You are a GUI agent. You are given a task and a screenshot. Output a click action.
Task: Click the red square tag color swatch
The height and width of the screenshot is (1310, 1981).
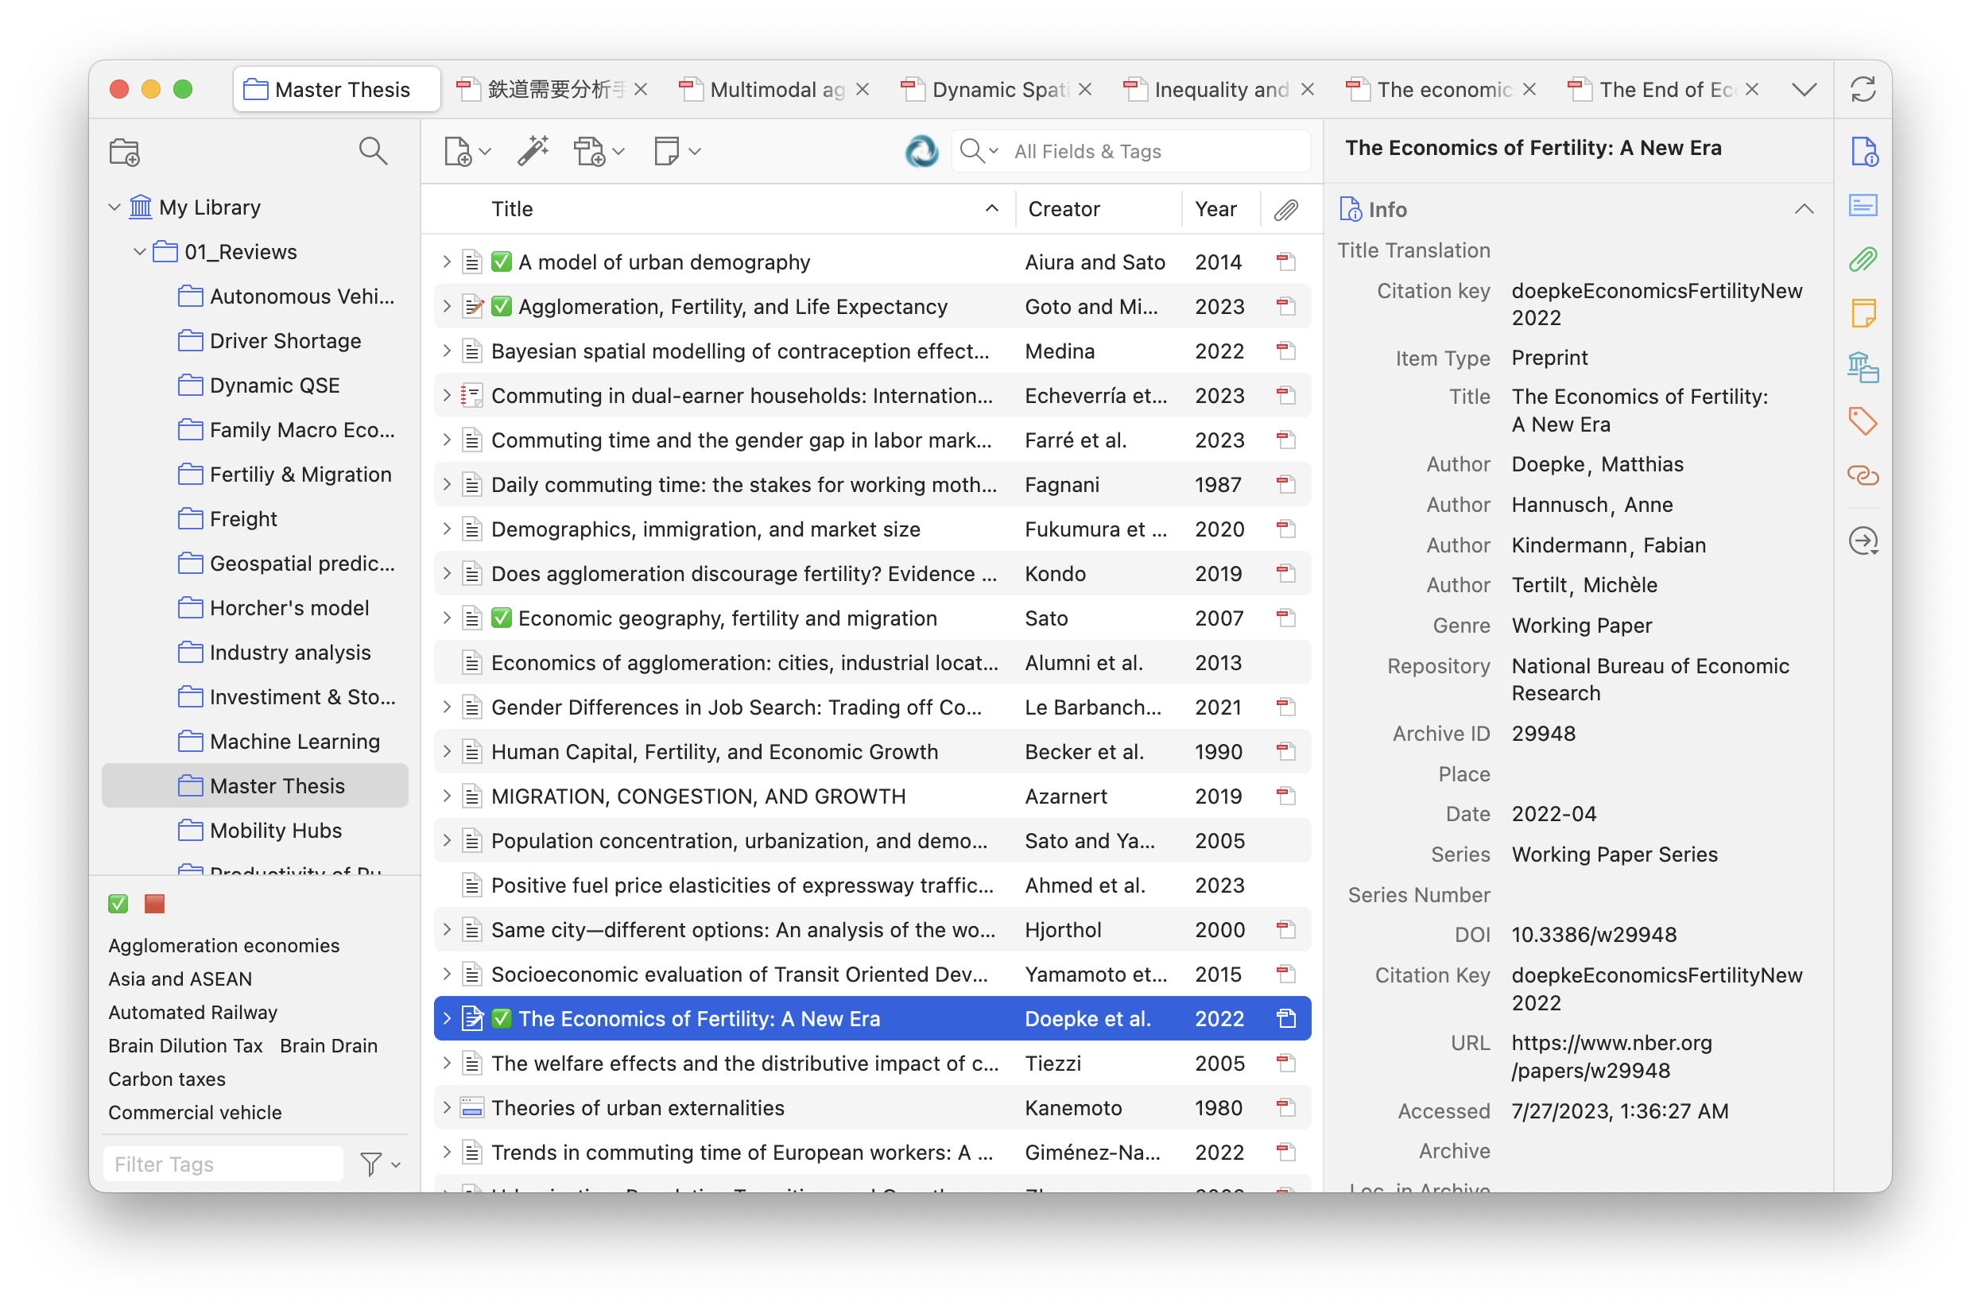coord(153,903)
